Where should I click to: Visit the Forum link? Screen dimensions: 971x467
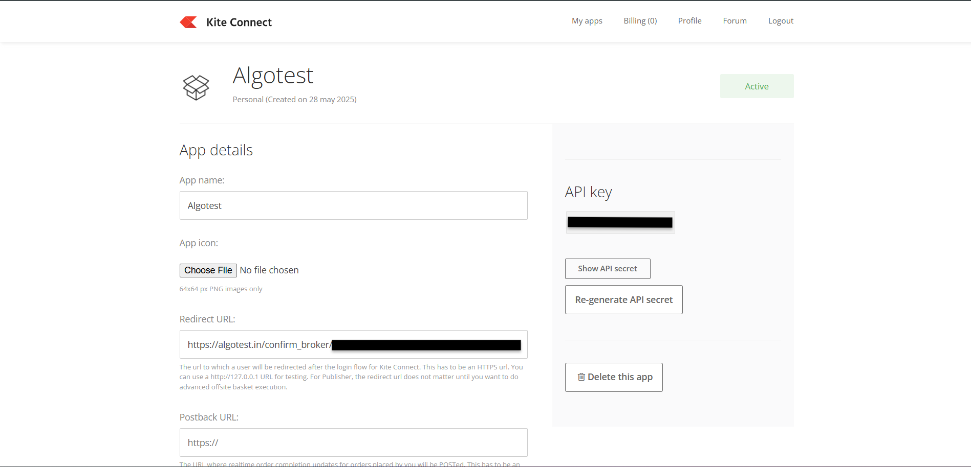735,21
